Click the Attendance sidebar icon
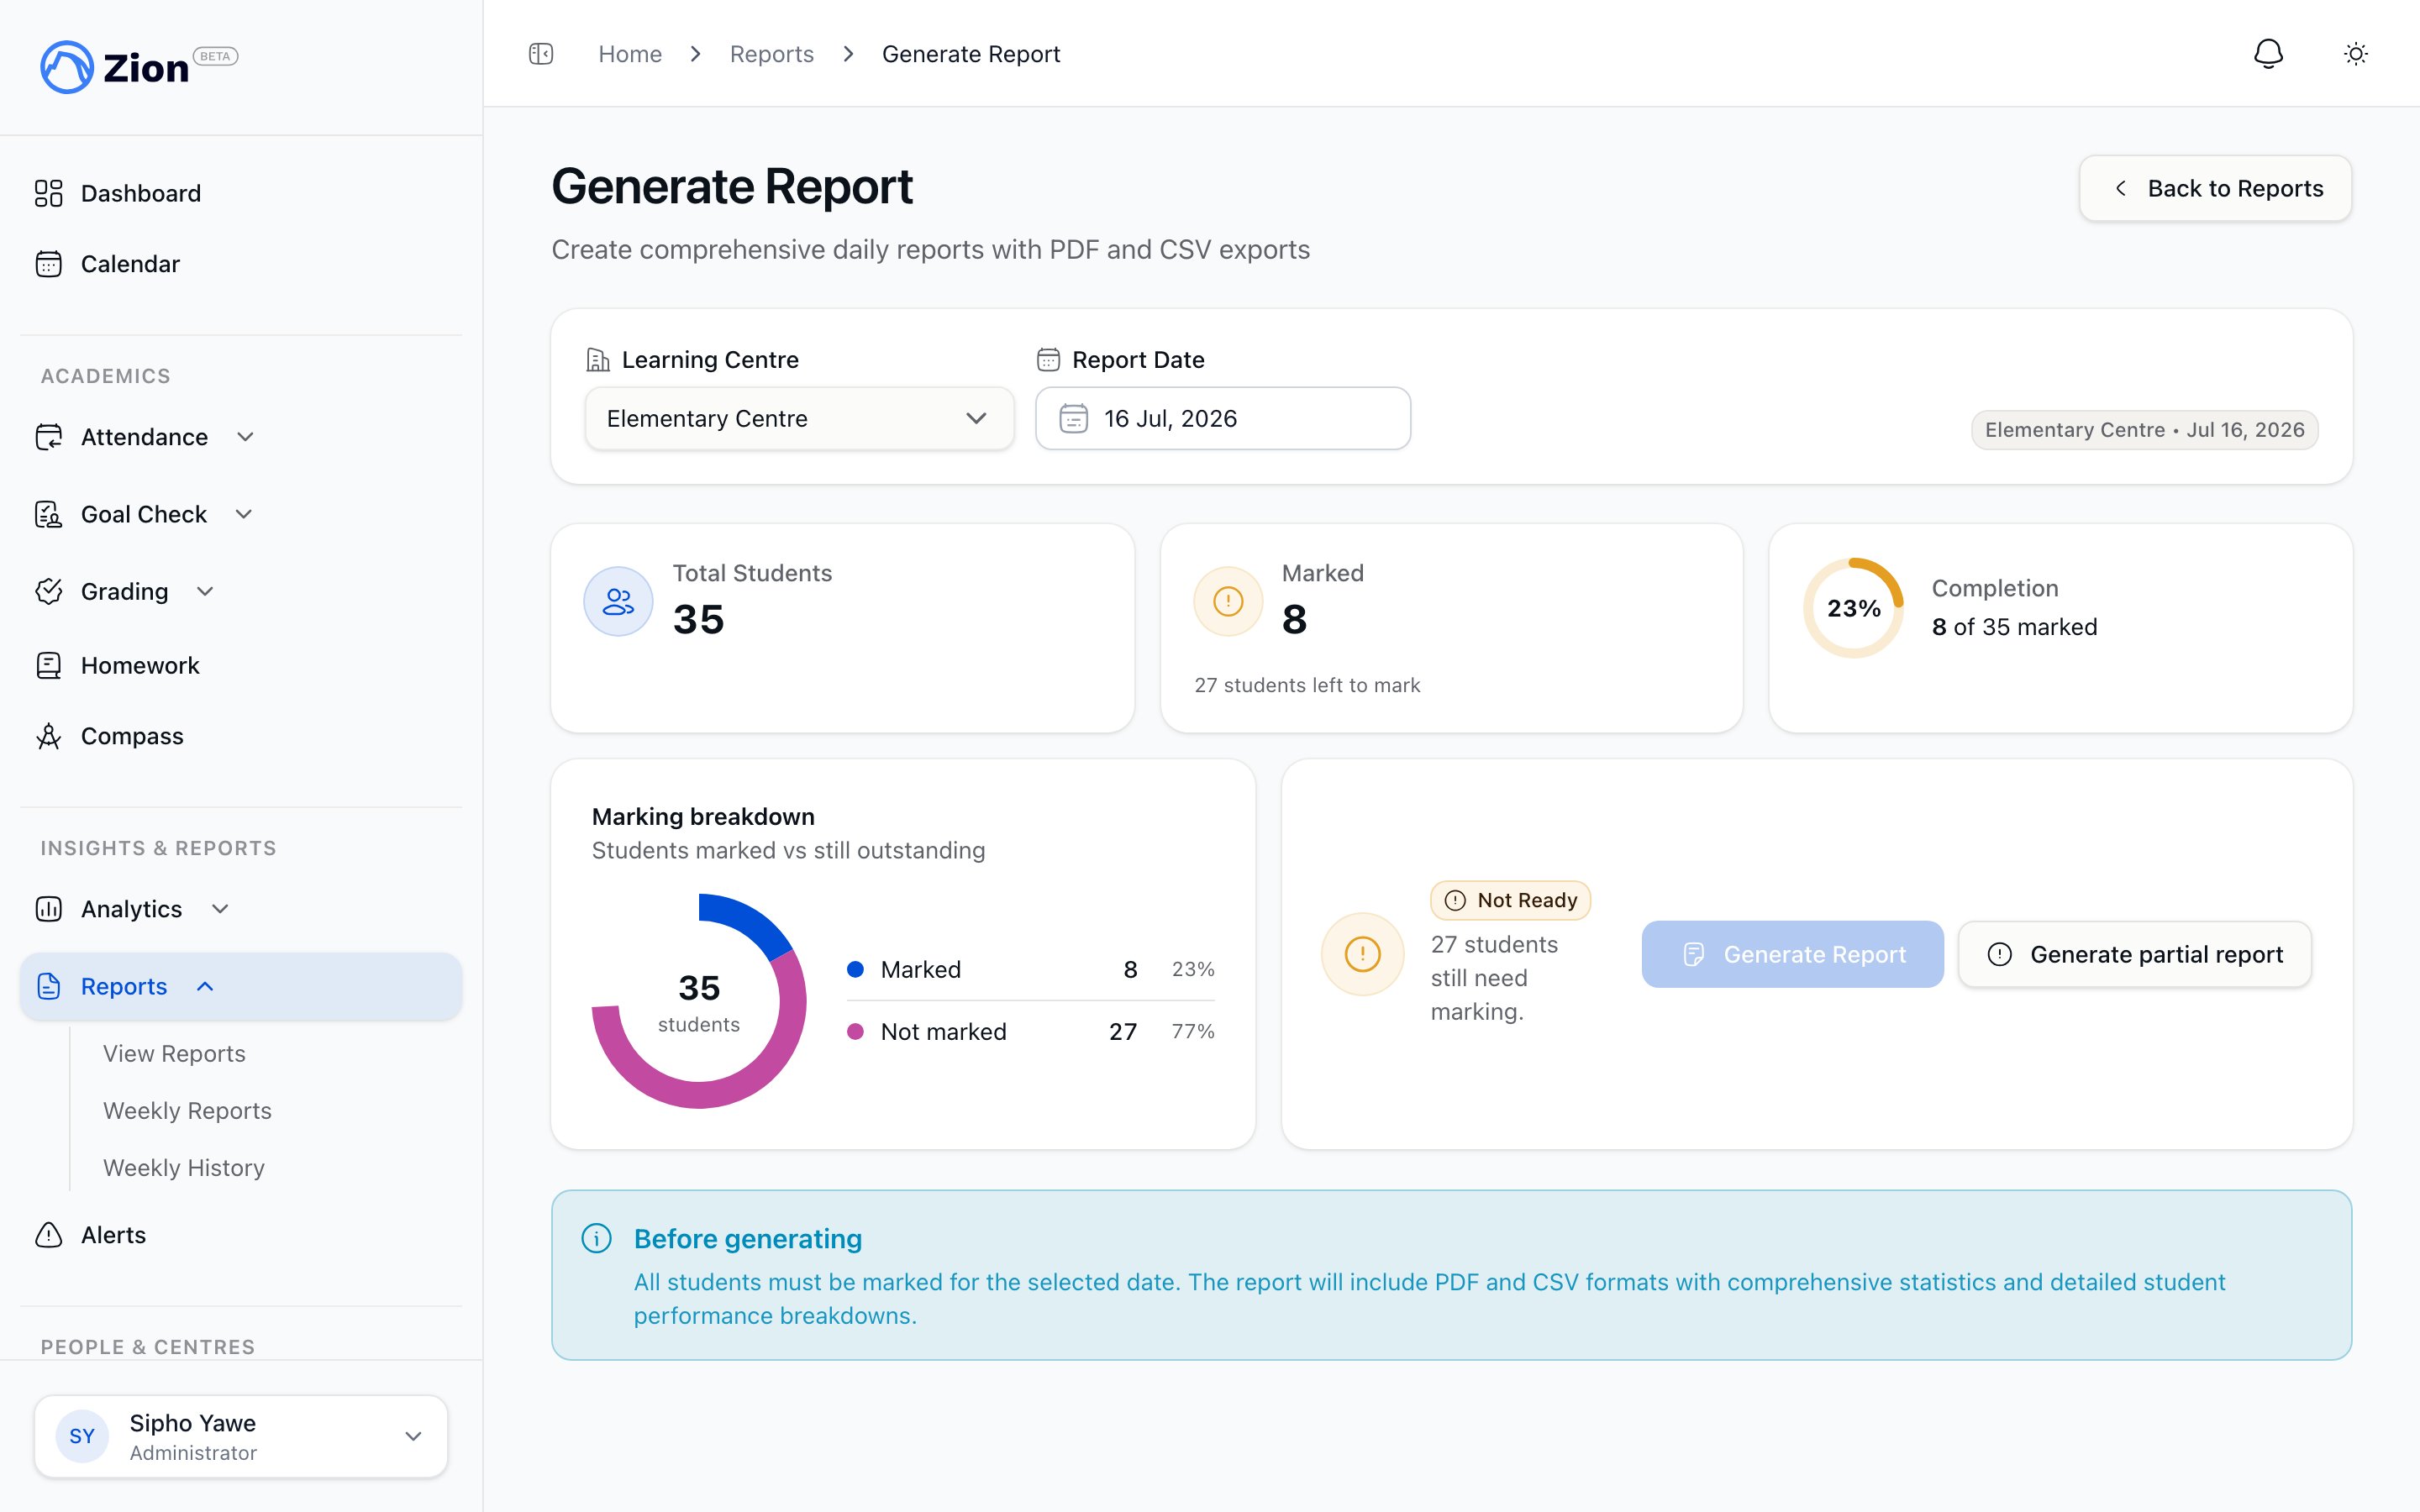2420x1512 pixels. point(48,437)
